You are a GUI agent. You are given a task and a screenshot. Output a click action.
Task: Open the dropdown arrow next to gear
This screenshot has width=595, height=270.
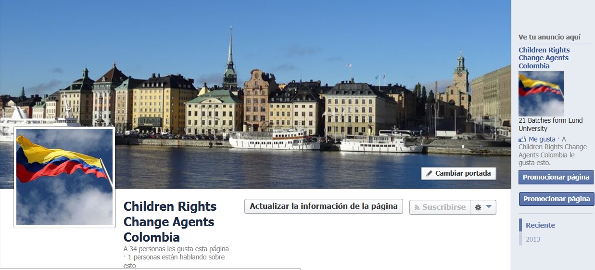click(x=489, y=207)
